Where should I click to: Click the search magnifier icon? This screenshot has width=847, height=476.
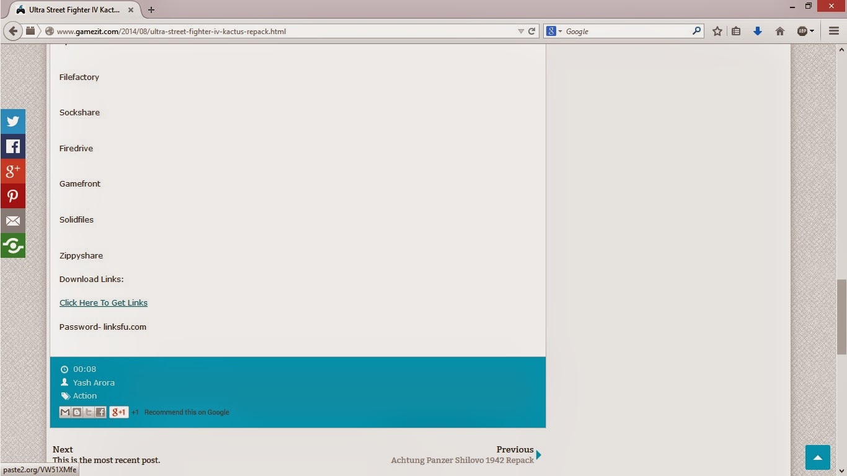696,31
